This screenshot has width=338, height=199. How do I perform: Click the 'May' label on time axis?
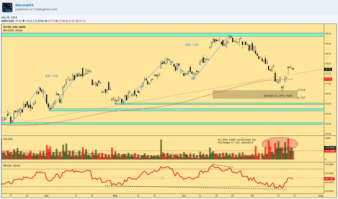(115, 195)
